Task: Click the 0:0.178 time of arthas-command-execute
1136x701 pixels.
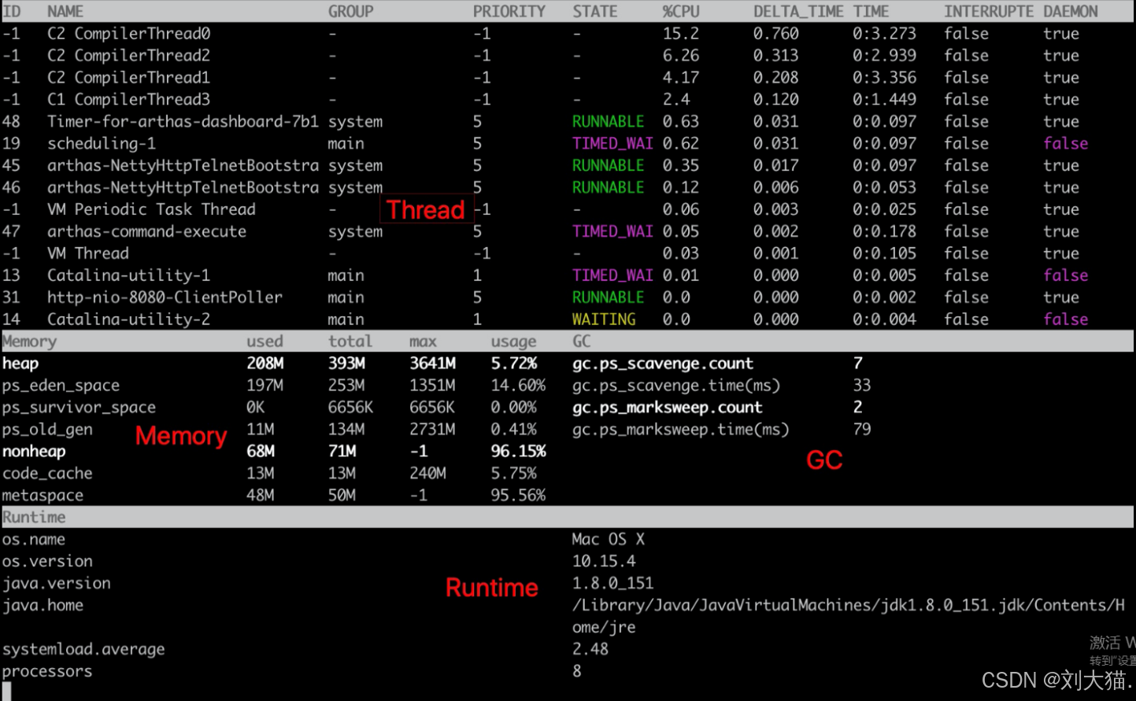Action: 884,231
